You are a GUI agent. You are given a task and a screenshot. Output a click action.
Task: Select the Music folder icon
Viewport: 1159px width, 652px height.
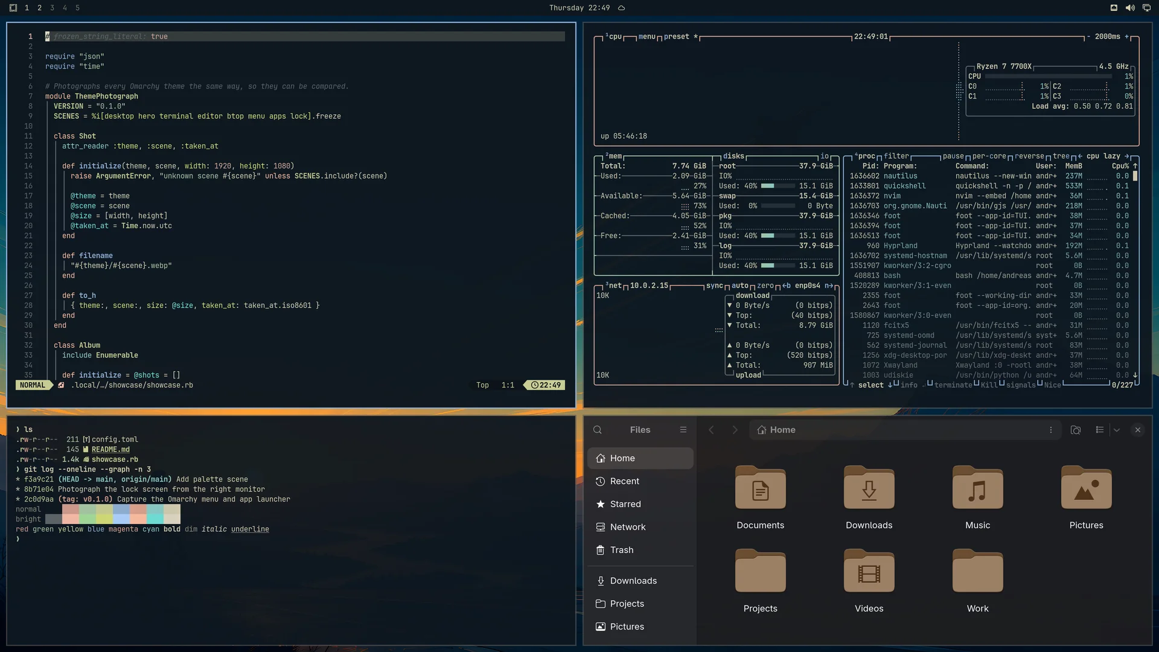[978, 488]
